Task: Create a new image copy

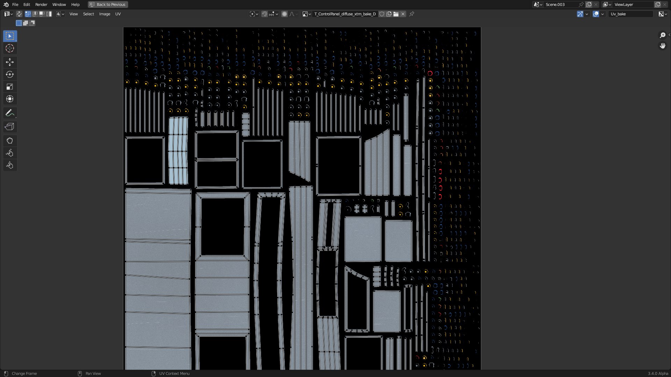Action: click(x=389, y=14)
